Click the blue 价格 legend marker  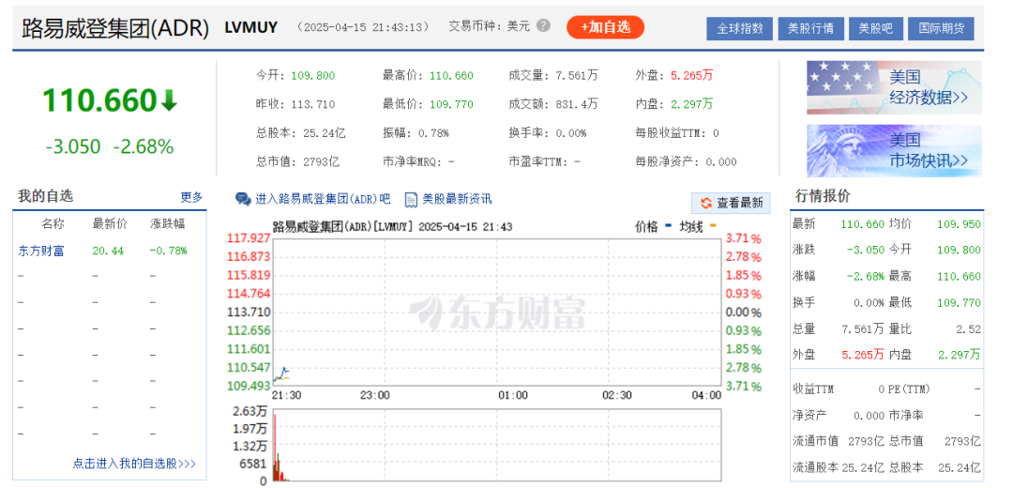click(x=666, y=226)
